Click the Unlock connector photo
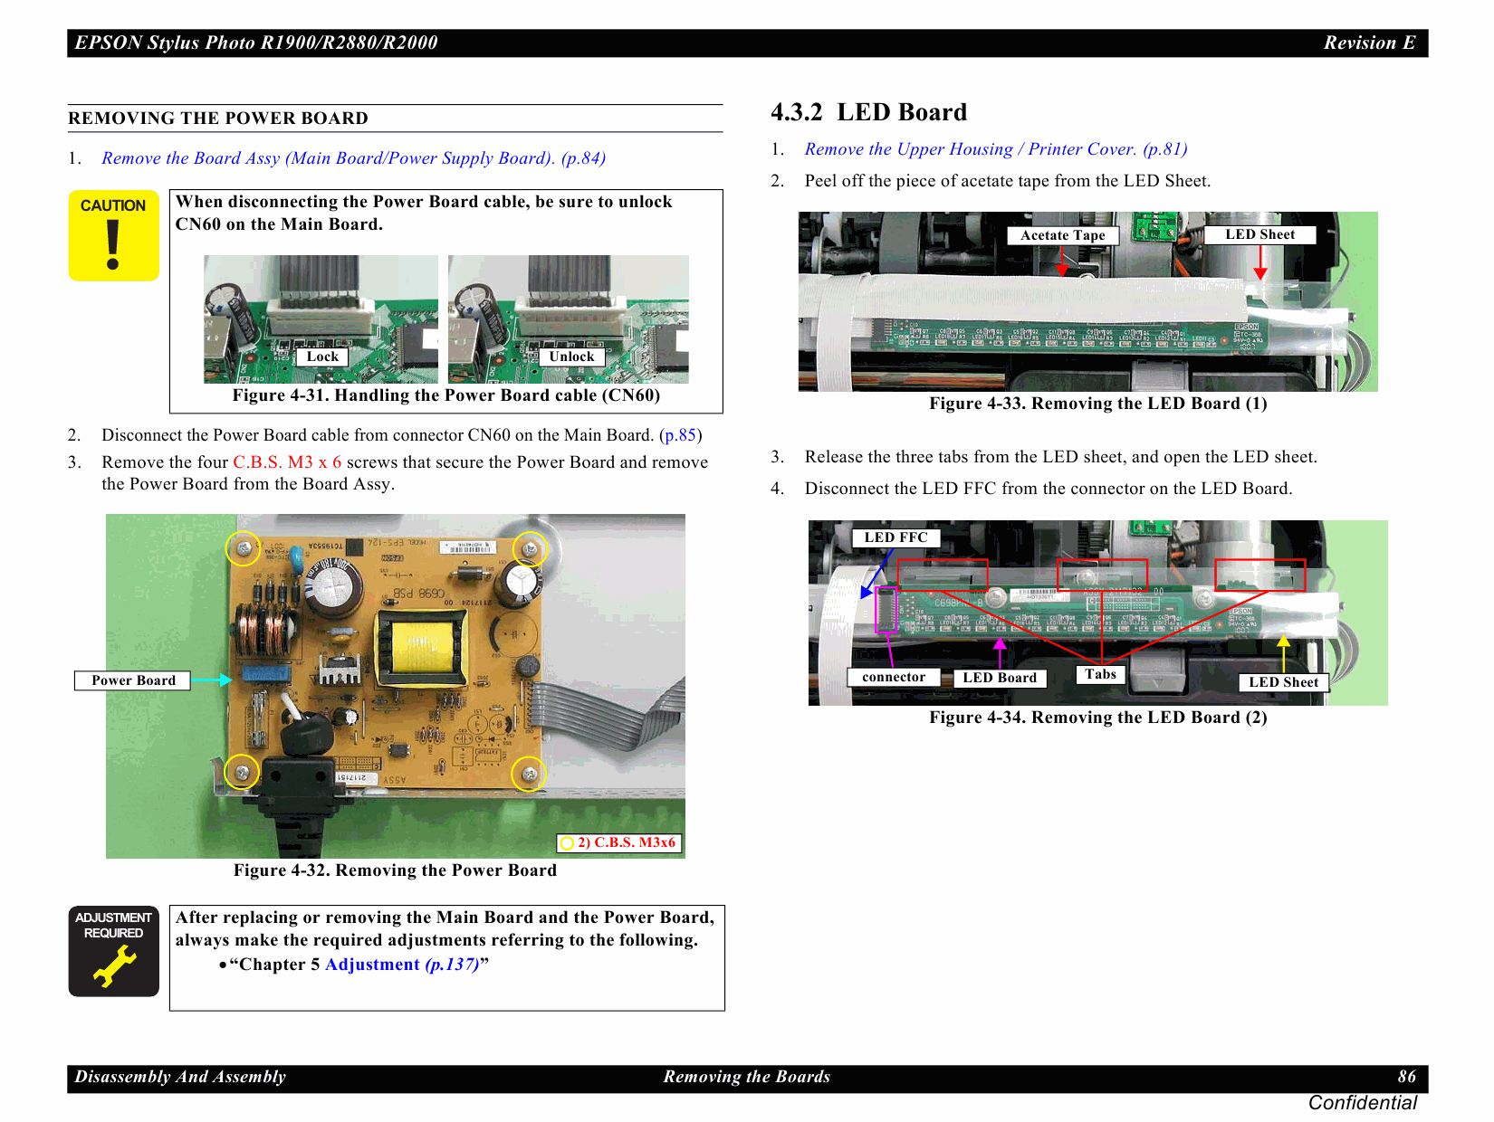The width and height of the screenshot is (1494, 1122). [568, 319]
